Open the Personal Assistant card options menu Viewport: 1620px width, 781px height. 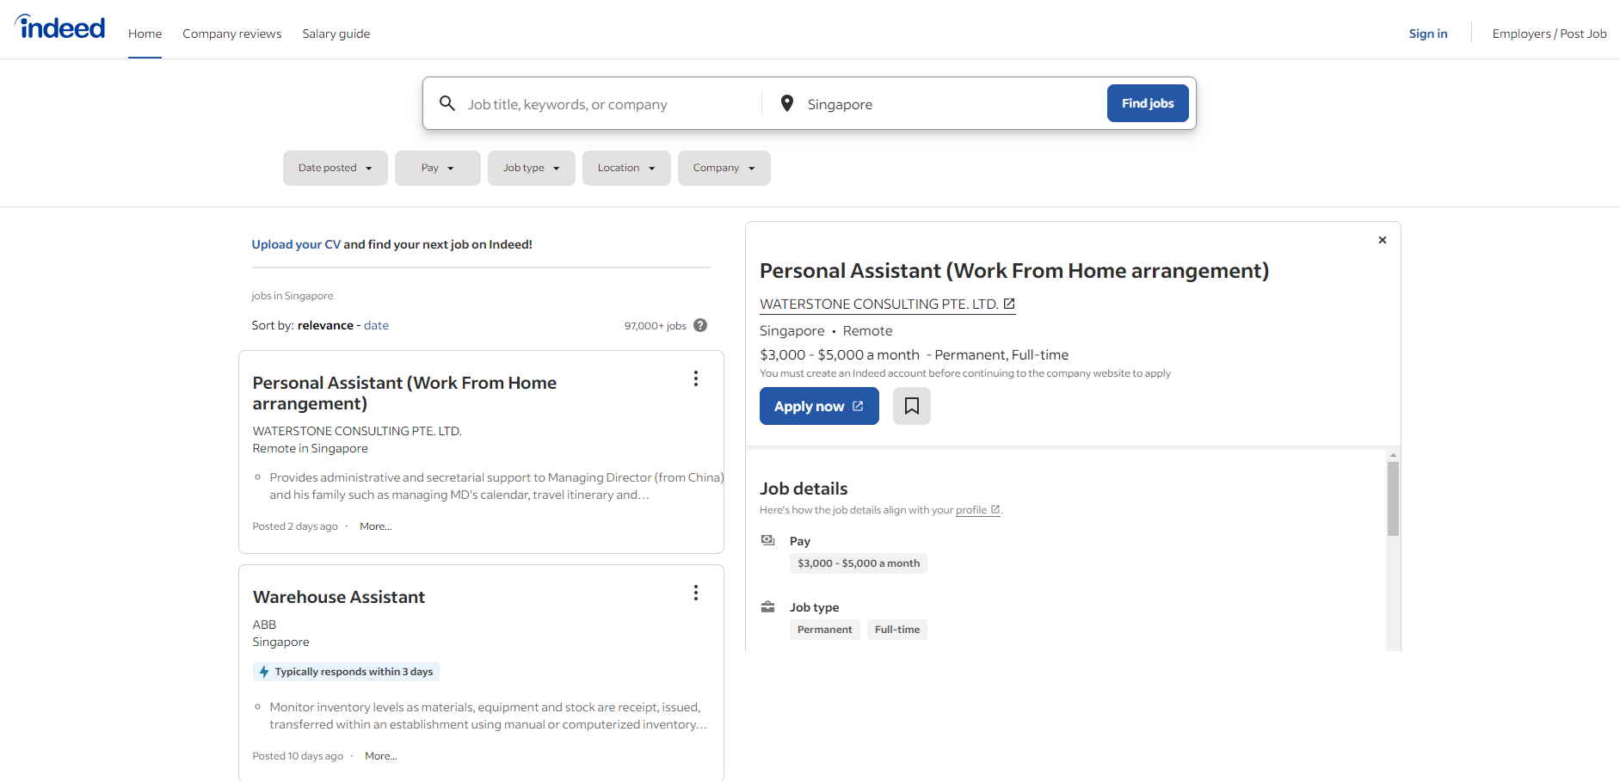click(696, 378)
